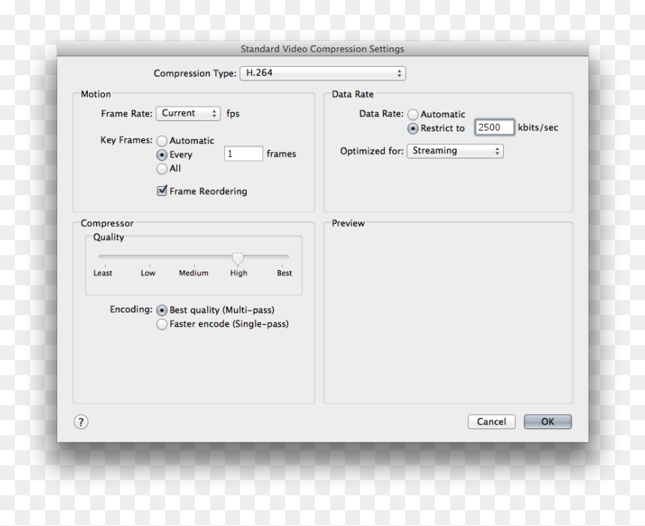Choose Faster encode (Single-pass) encoding

[162, 324]
